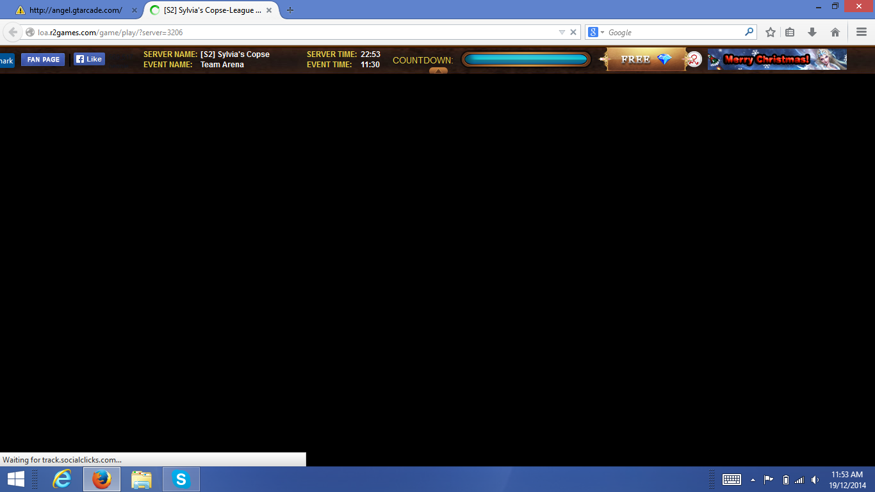Click the search magnifier icon
This screenshot has width=875, height=492.
point(749,32)
